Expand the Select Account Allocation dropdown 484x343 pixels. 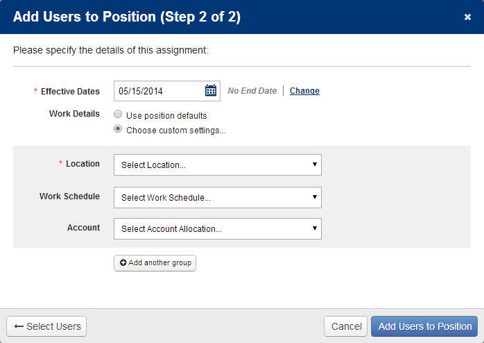click(x=218, y=228)
